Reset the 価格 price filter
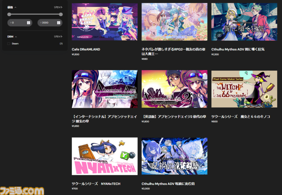This screenshot has height=195, width=282. coord(58,7)
